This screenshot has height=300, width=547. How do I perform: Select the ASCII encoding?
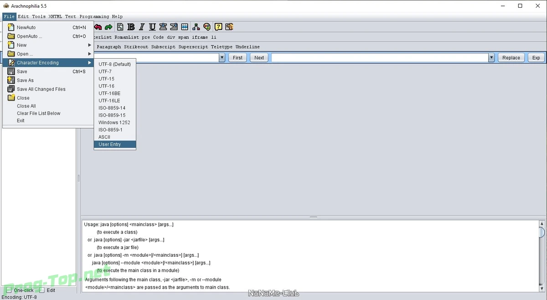coord(115,137)
